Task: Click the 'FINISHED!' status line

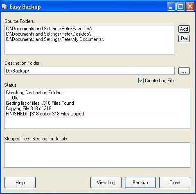Action: (x=45, y=114)
